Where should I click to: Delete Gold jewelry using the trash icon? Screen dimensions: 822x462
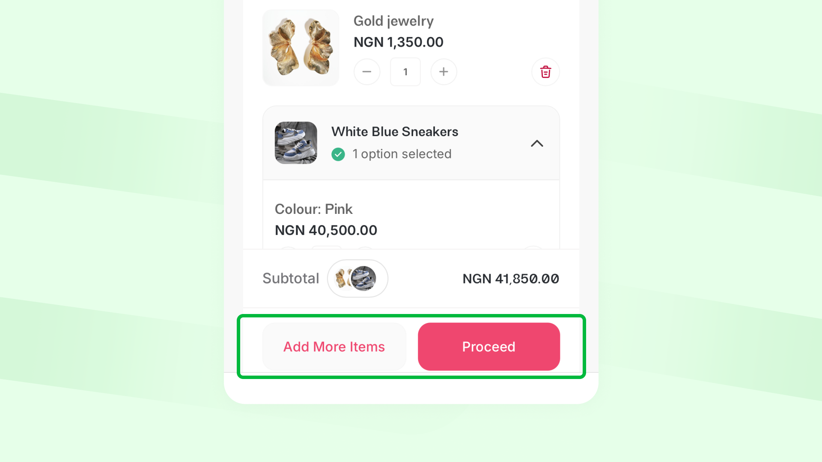[545, 72]
